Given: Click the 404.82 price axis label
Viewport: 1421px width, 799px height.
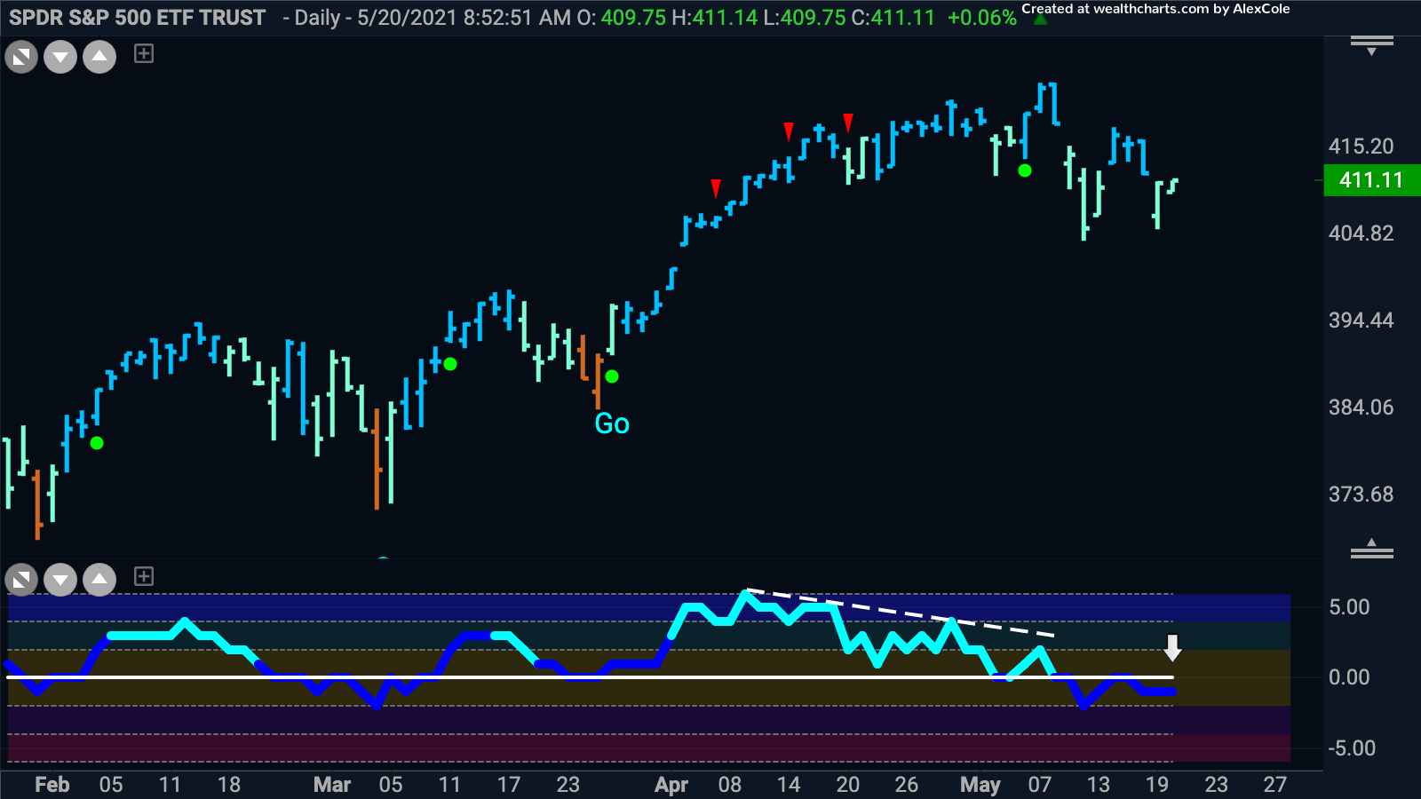Looking at the screenshot, I should (x=1361, y=233).
